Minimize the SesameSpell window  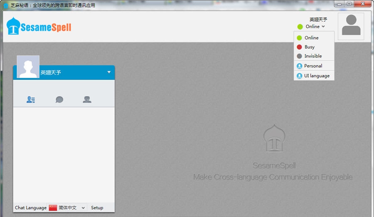(339, 4)
